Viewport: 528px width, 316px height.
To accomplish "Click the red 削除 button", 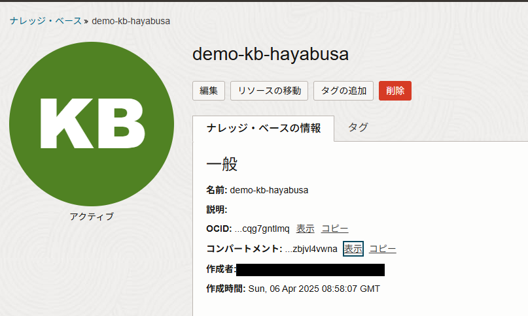I will 395,91.
